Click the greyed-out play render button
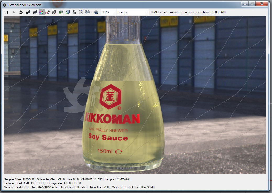Image resolution: width=272 pixels, height=193 pixels. [x=14, y=12]
